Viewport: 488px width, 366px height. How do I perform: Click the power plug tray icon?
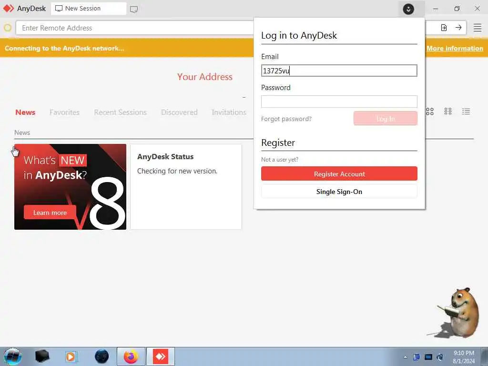[440, 357]
